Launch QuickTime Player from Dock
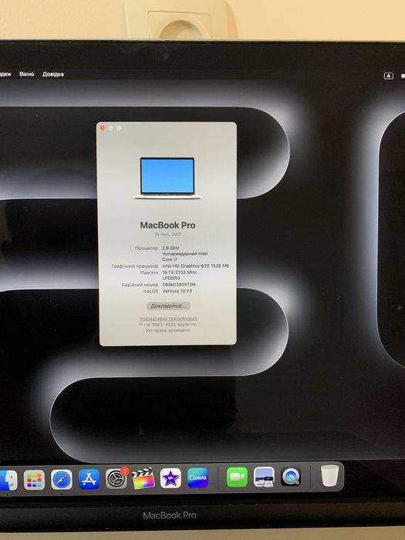405x540 pixels. click(x=291, y=477)
